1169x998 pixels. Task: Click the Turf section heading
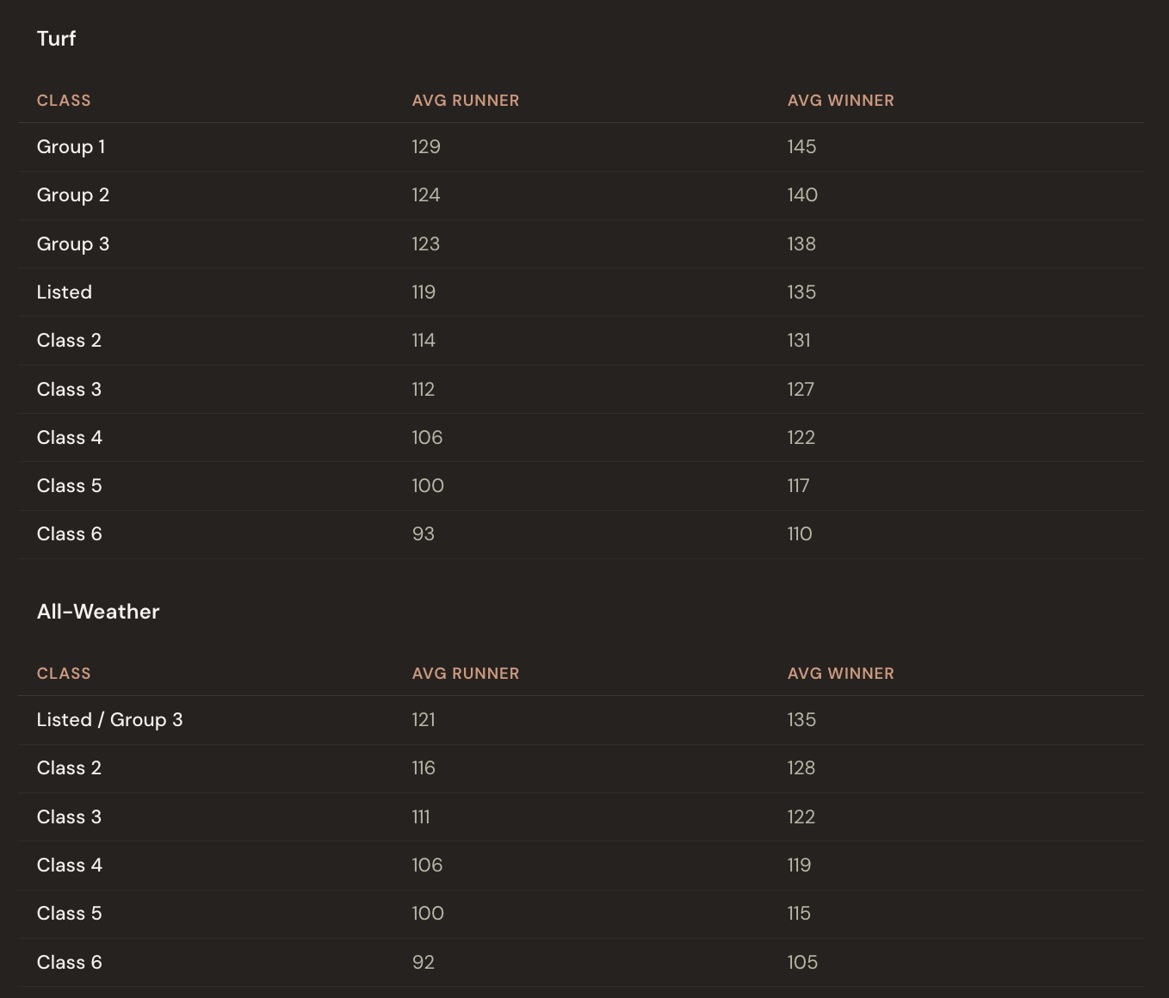pyautogui.click(x=56, y=39)
